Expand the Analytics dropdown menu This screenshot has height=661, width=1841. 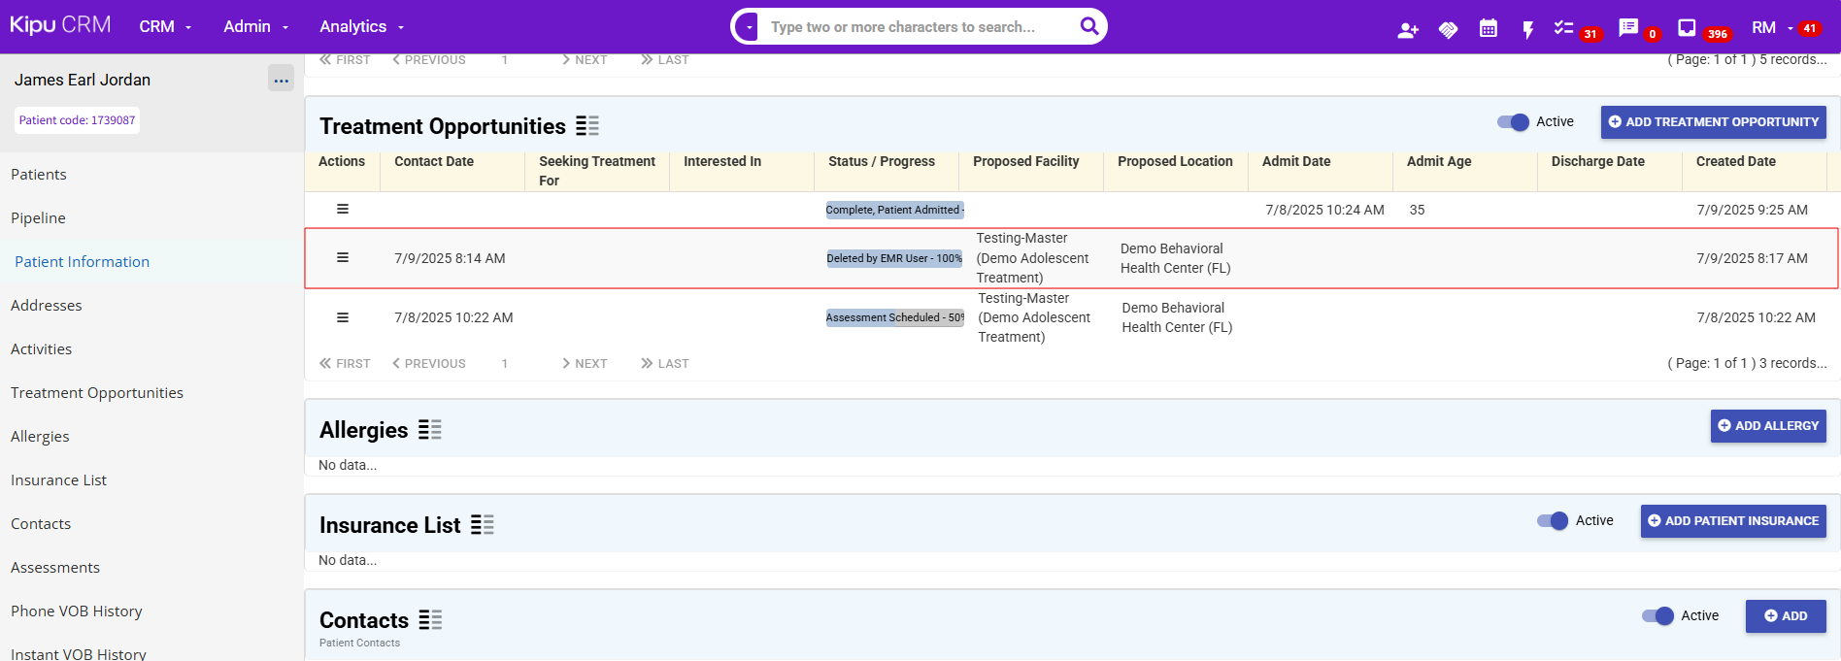point(361,27)
